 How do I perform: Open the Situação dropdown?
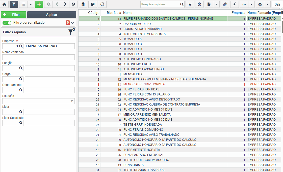[x=38, y=101]
